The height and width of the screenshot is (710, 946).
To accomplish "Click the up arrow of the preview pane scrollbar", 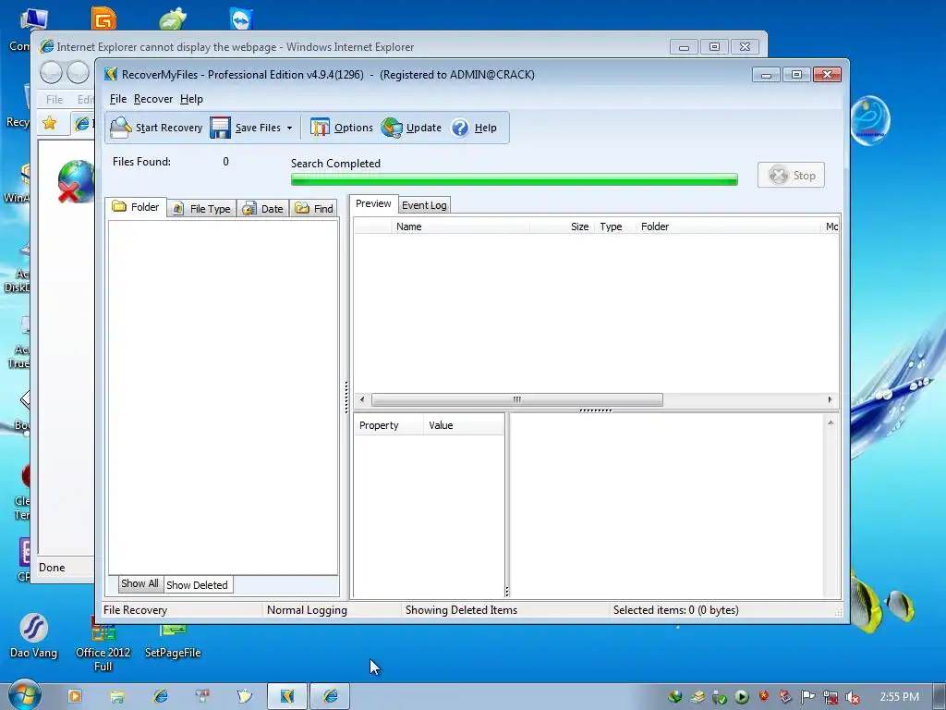I will (831, 422).
